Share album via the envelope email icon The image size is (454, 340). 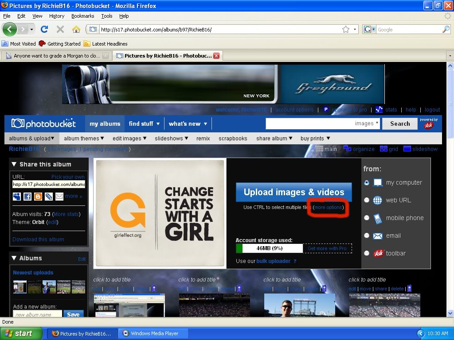(x=59, y=197)
